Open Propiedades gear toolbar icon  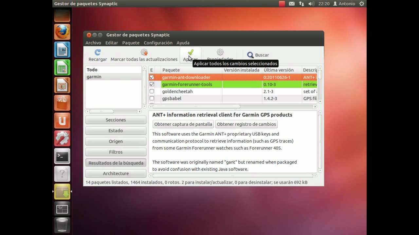pyautogui.click(x=220, y=52)
